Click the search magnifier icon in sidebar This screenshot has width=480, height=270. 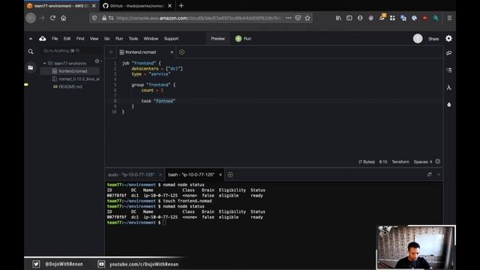click(31, 52)
